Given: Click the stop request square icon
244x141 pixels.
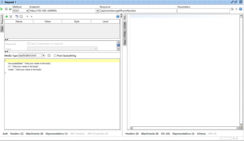Looking at the screenshot, I should [x=6, y=9].
